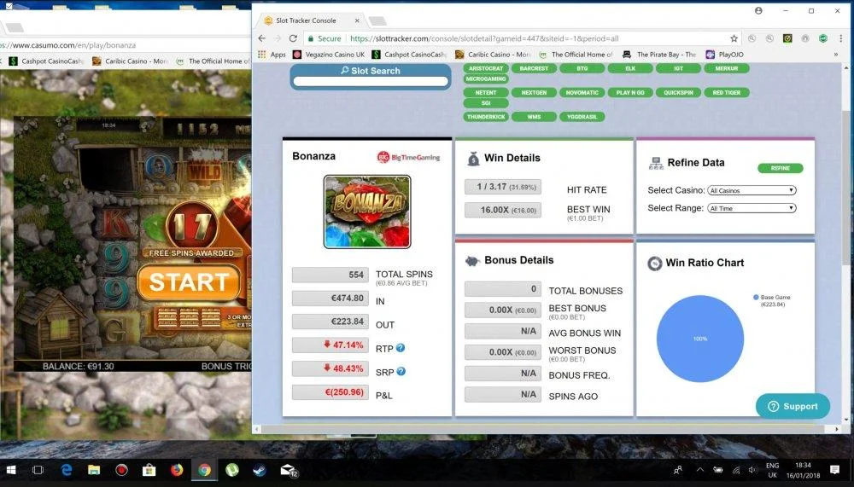Filter by QUICKSPIN provider
Image resolution: width=854 pixels, height=487 pixels.
click(678, 92)
